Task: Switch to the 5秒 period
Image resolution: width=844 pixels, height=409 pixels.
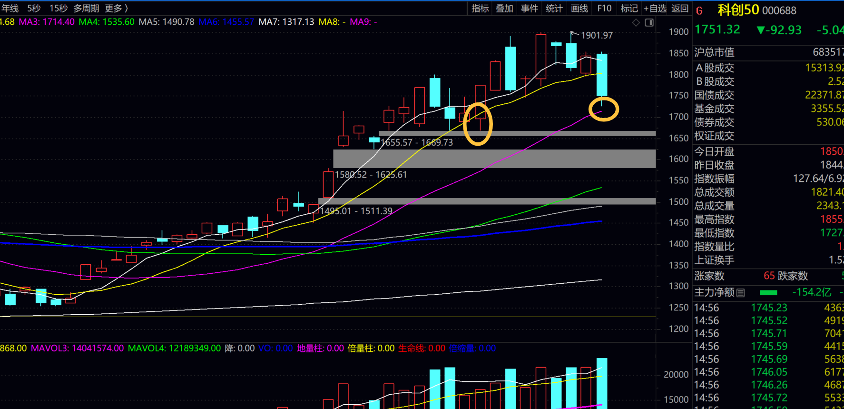Action: click(34, 8)
